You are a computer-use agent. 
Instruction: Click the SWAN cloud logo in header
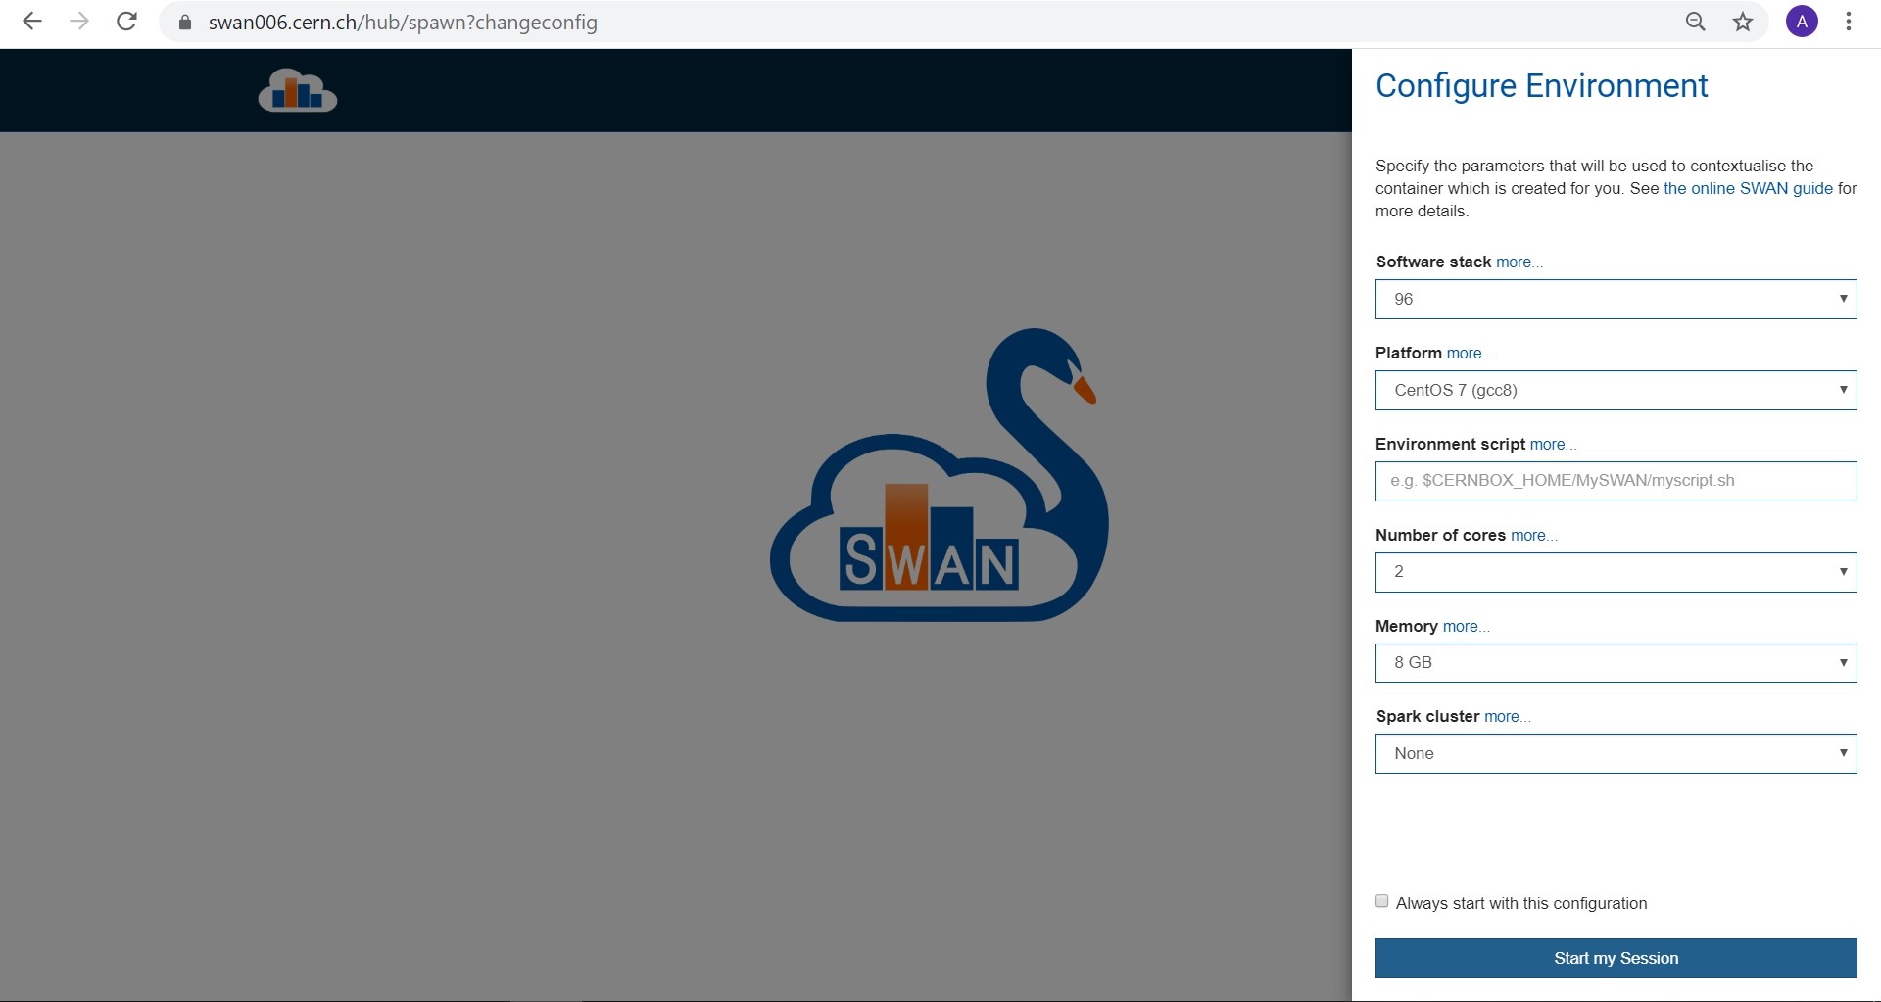click(298, 90)
